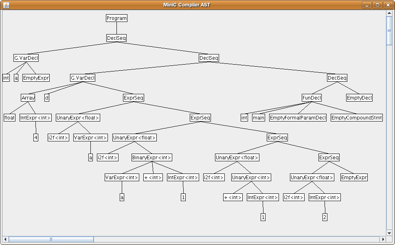Click the main identifier node
Screen dimensions: 395x245
coord(258,118)
